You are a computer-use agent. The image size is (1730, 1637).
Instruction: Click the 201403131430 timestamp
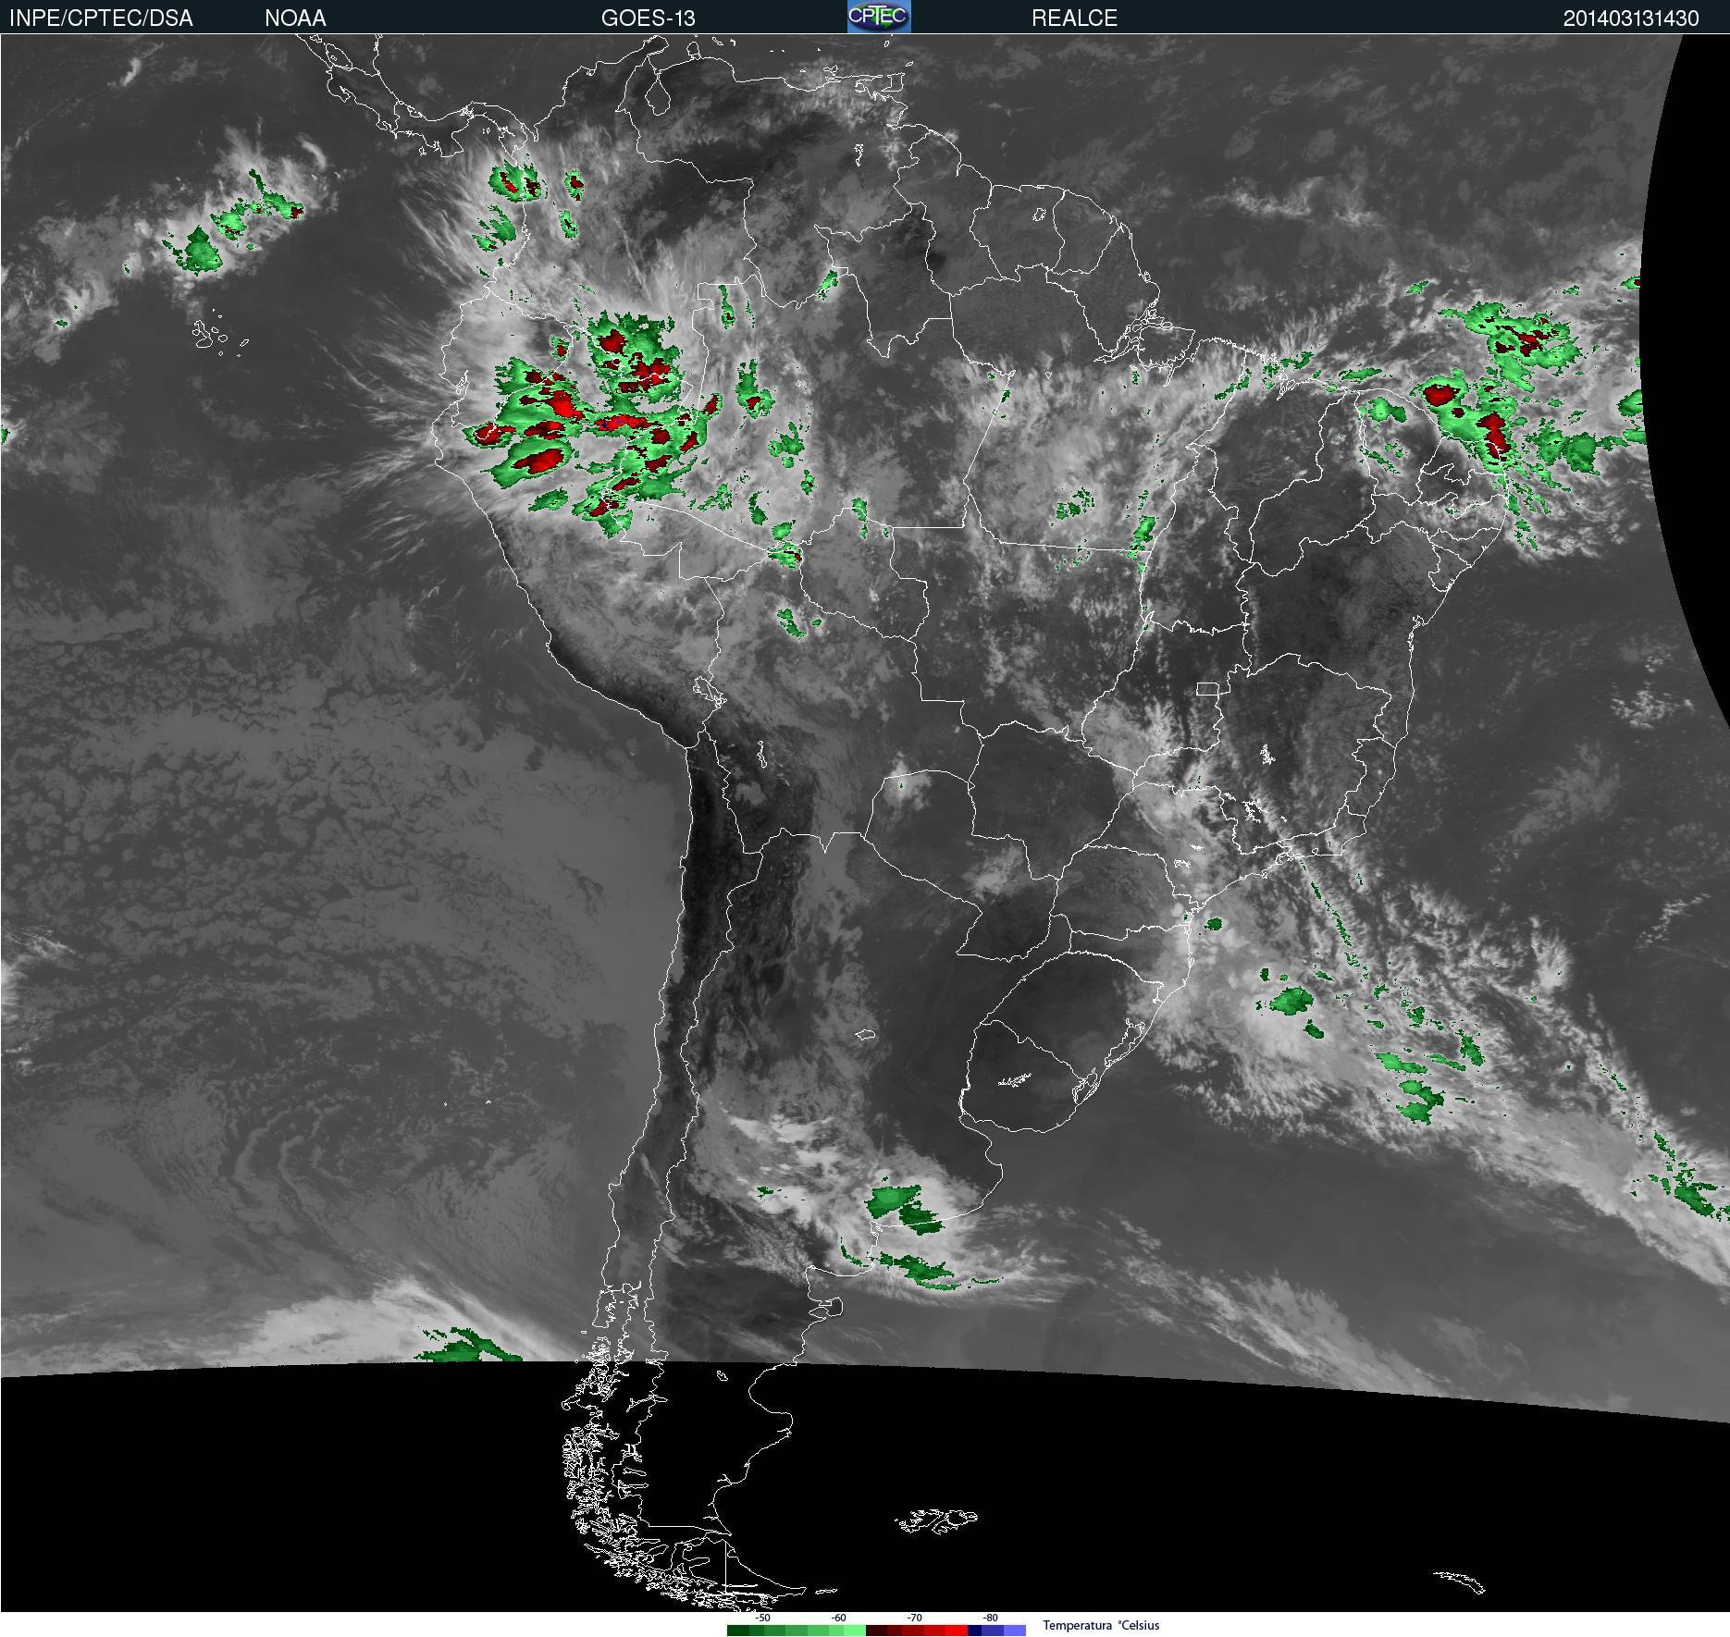click(1631, 18)
